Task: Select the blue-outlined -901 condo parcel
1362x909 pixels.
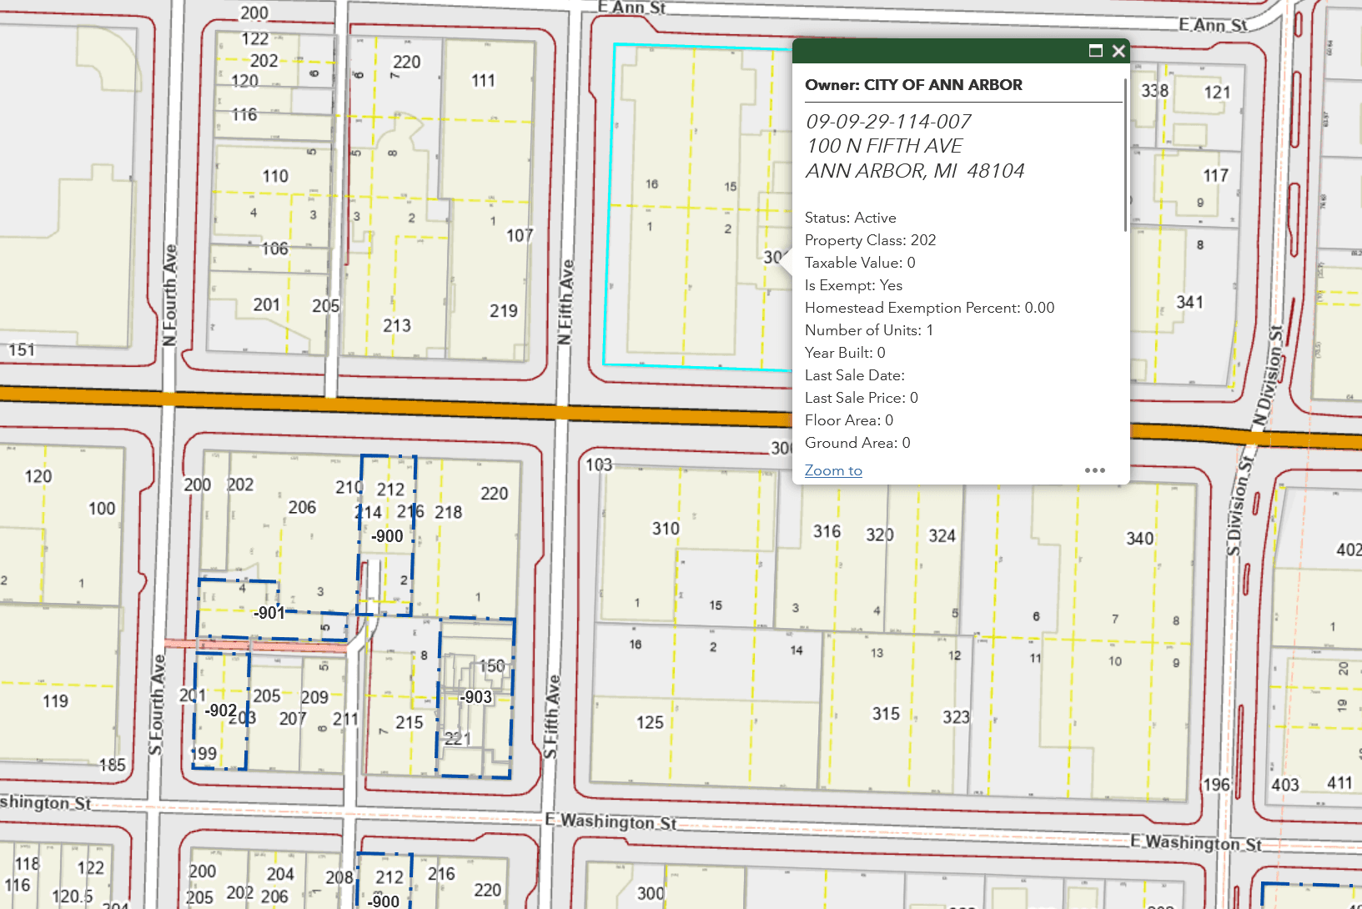Action: 269,613
